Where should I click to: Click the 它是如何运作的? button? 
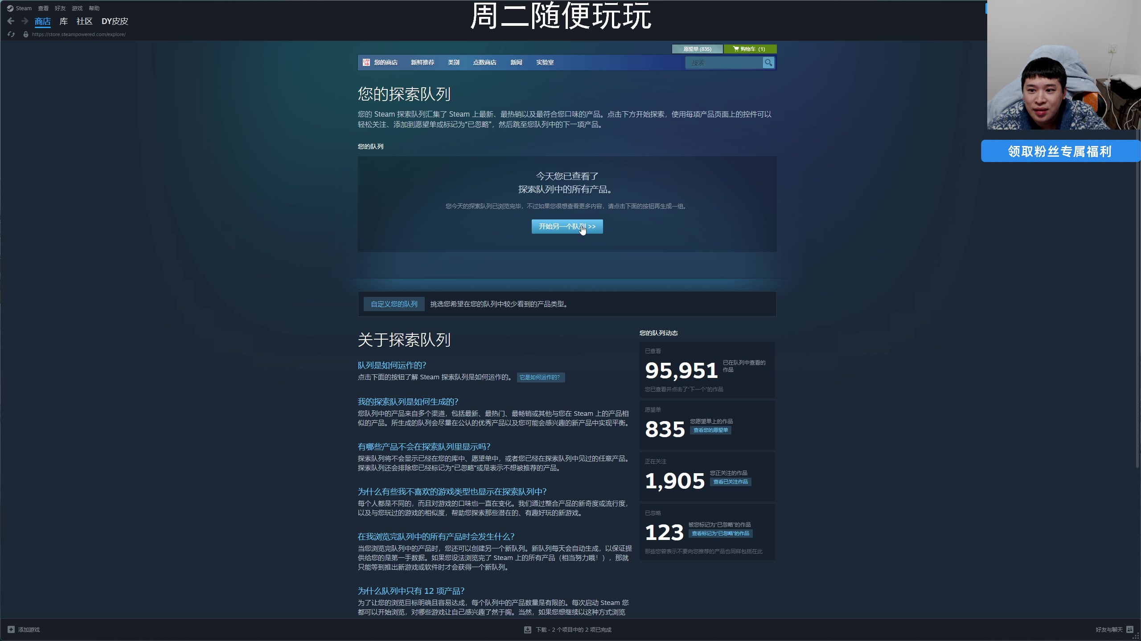[x=541, y=377]
